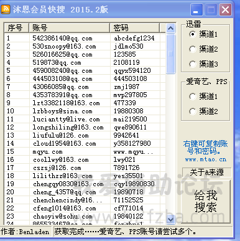The height and width of the screenshot is (241, 240).
Task: Click password cell qwe890611
Action: (x=130, y=127)
